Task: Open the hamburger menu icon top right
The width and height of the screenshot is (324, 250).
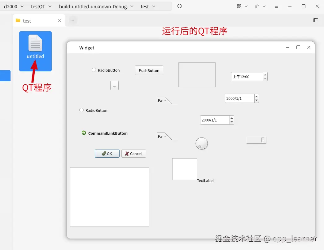Action: pos(276,6)
